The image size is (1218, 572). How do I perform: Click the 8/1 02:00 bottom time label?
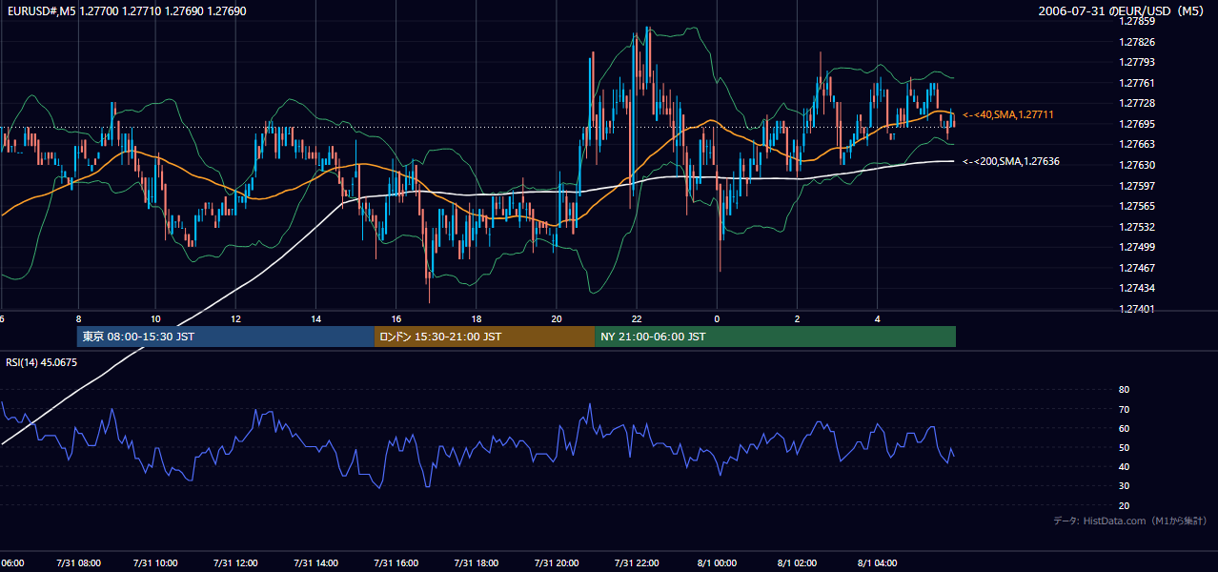coord(797,563)
